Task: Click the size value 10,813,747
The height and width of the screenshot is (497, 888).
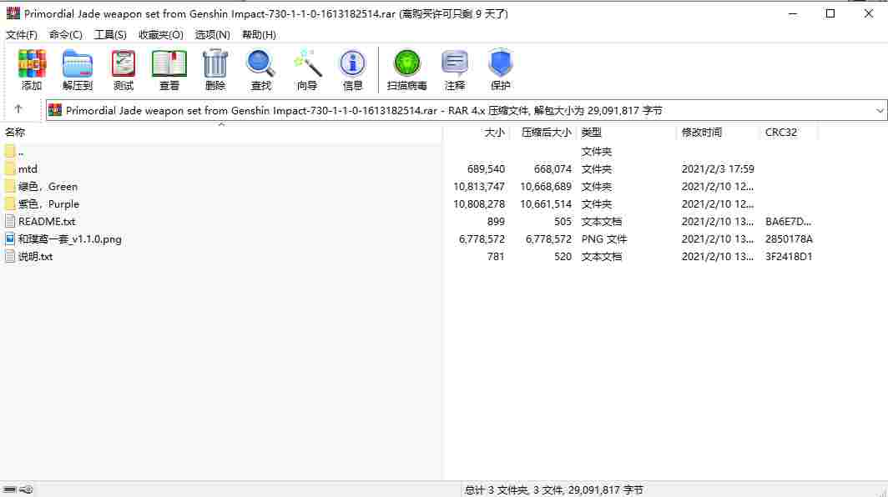Action: click(x=479, y=186)
